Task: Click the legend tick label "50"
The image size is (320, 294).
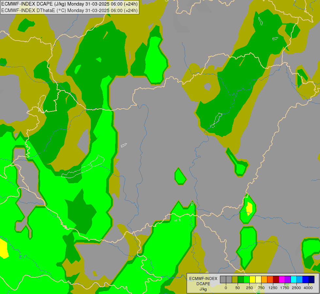Action: [238, 288]
